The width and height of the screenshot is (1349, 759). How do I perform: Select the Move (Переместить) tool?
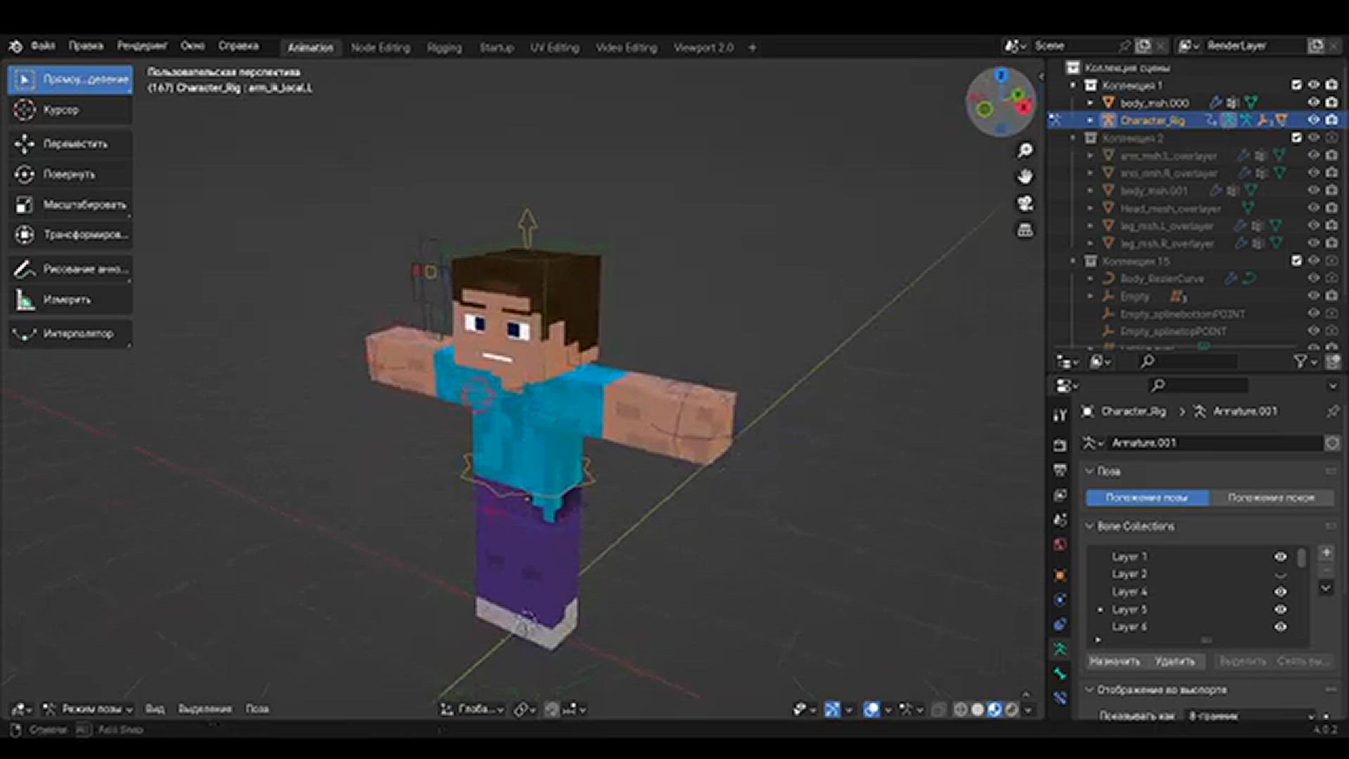[x=70, y=143]
